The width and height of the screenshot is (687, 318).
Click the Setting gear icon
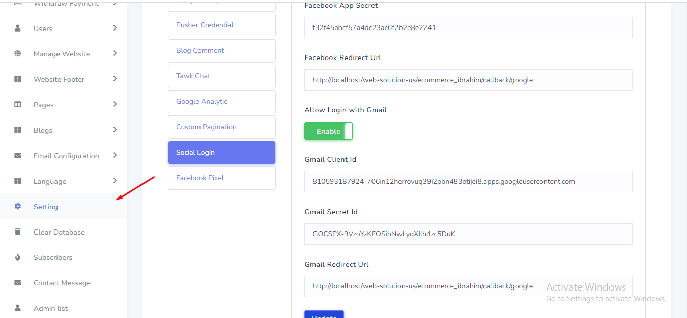[18, 207]
